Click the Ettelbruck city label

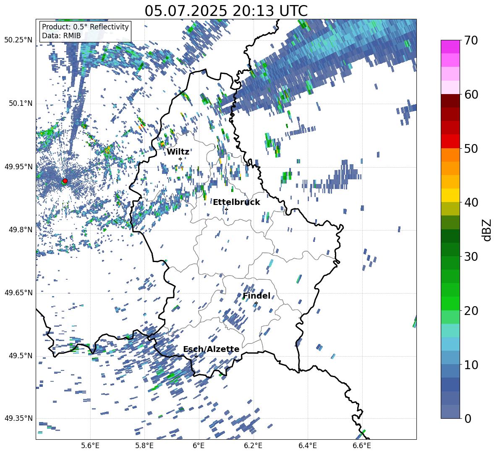pyautogui.click(x=236, y=202)
